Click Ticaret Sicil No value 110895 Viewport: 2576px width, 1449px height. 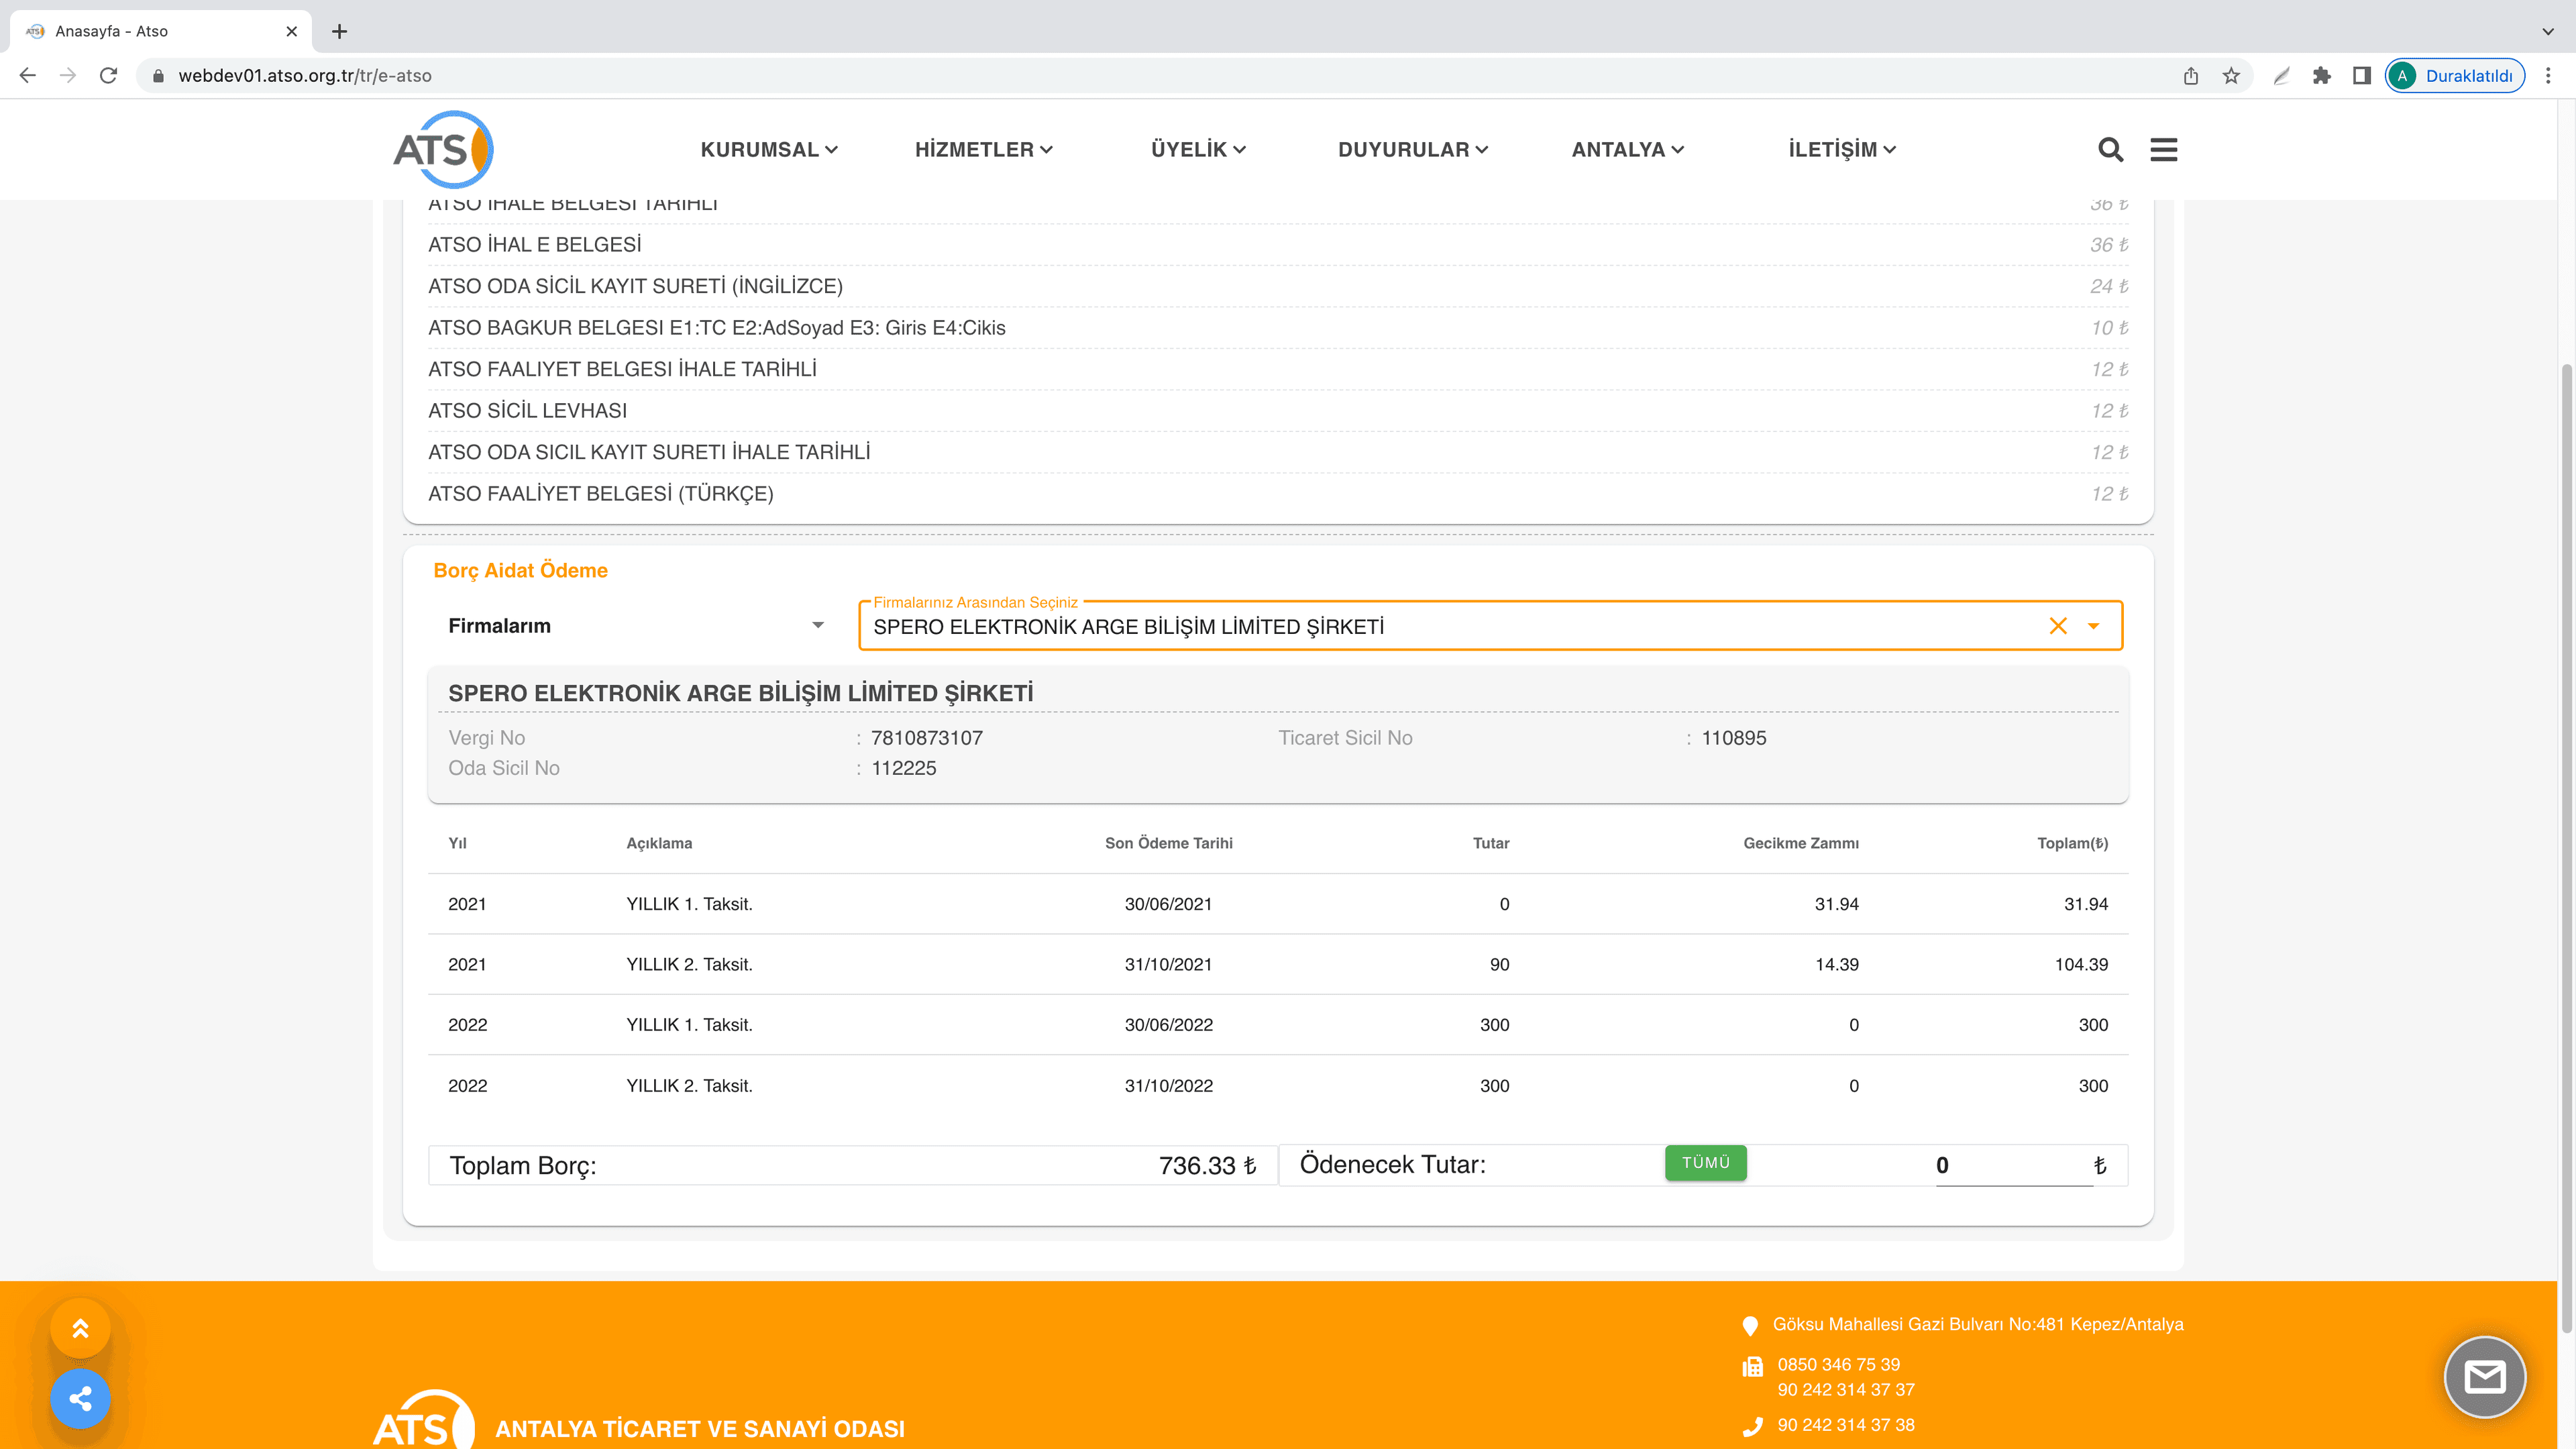pos(1734,738)
